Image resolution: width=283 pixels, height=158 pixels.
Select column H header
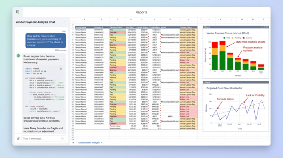(x=188, y=19)
